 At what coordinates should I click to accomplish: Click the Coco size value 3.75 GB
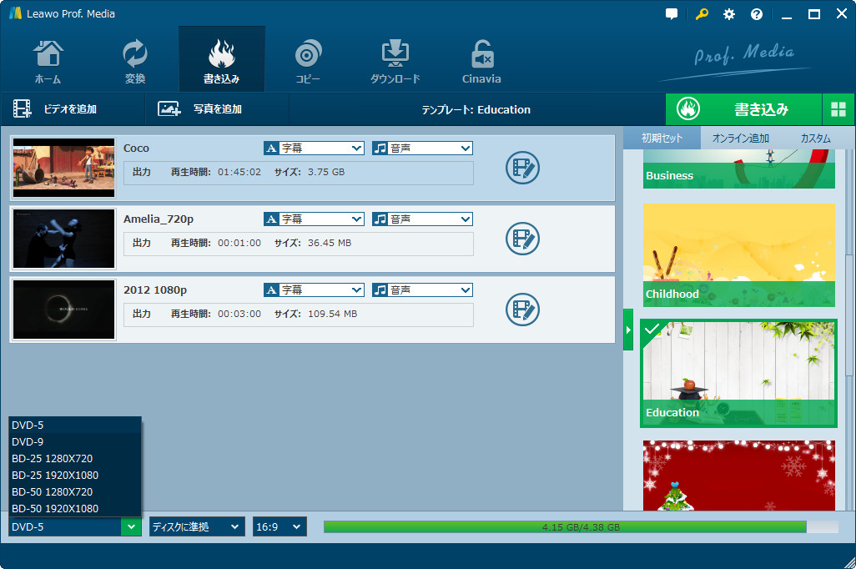[x=326, y=172]
